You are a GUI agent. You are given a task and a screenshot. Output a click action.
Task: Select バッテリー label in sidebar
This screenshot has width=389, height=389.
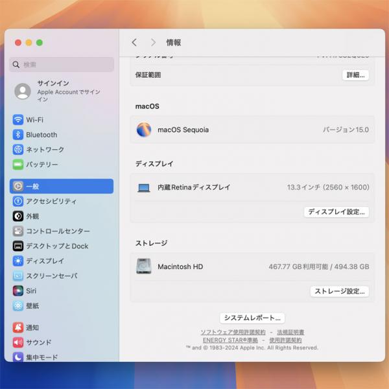click(42, 165)
